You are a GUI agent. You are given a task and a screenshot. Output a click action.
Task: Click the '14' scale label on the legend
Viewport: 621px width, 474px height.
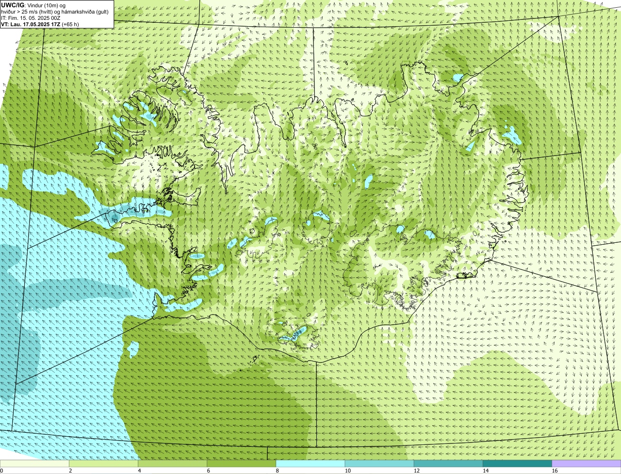tap(485, 471)
